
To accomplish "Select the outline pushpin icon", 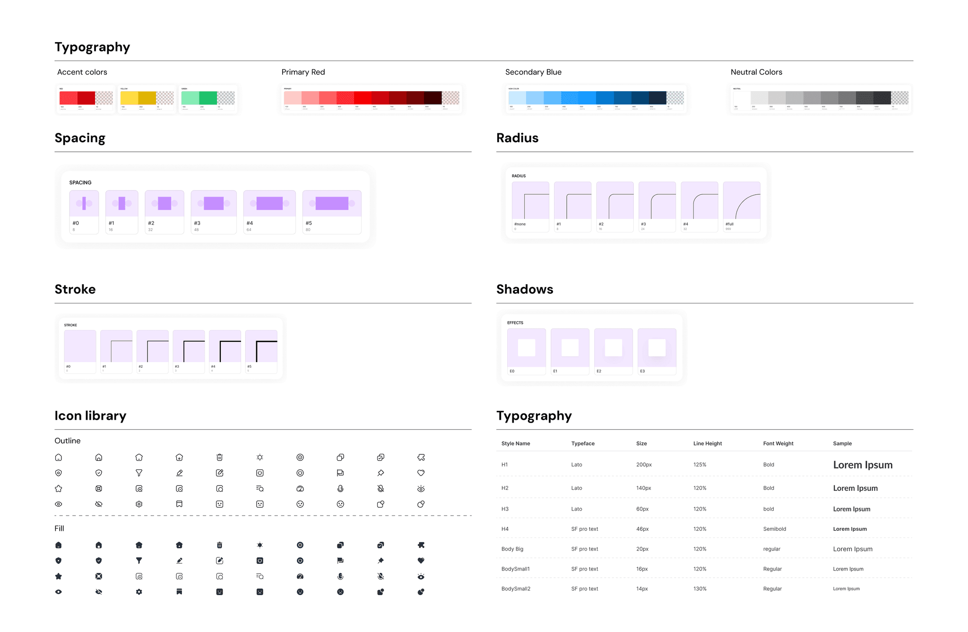I will coord(380,473).
